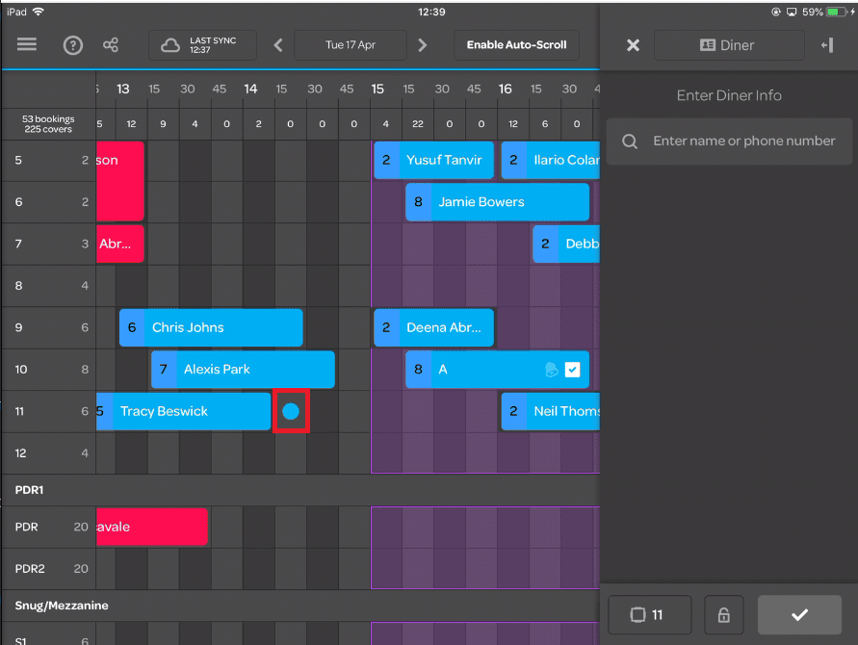
Task: Tap the search magnifier in Enter Diner Info
Action: pyautogui.click(x=629, y=141)
